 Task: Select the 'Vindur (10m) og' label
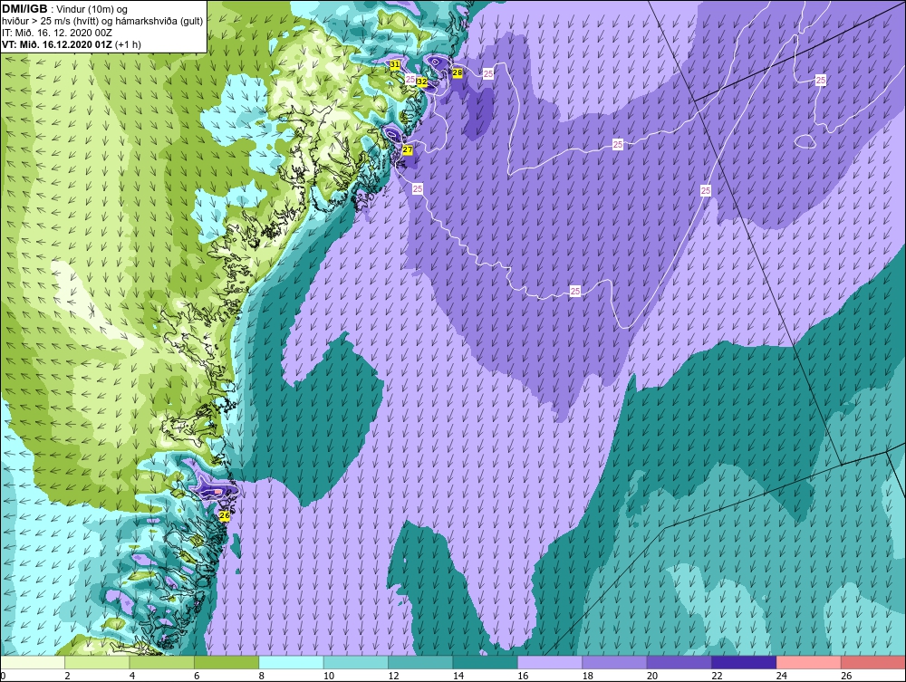click(x=93, y=9)
